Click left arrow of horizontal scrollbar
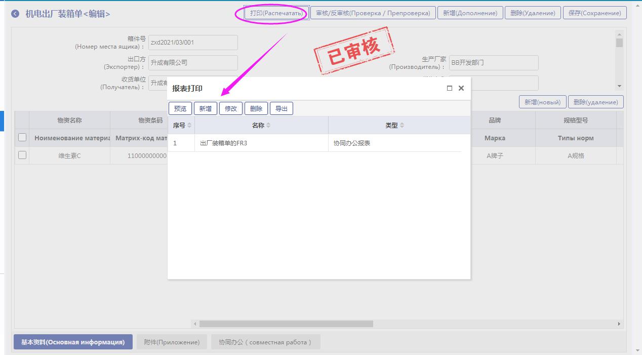Screen dimensions: 642x355 (195, 324)
